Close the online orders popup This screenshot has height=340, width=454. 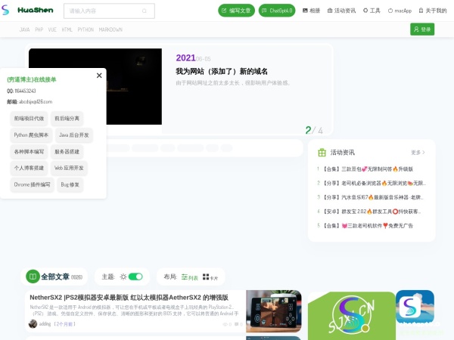click(99, 75)
